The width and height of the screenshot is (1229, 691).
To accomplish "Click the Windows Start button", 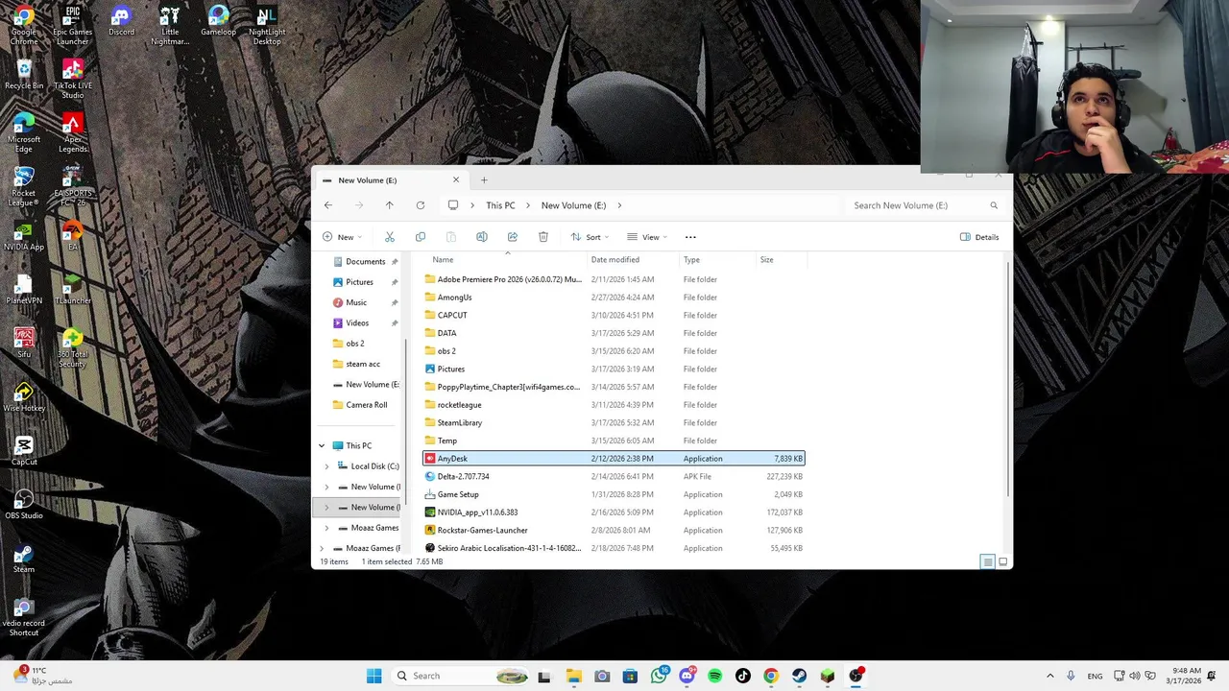I will [374, 676].
